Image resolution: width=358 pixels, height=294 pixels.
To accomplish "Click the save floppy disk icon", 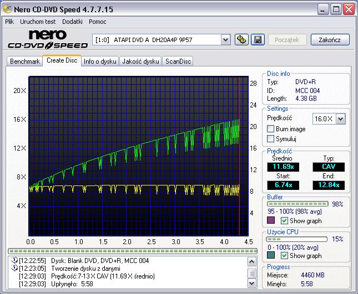I will (258, 40).
